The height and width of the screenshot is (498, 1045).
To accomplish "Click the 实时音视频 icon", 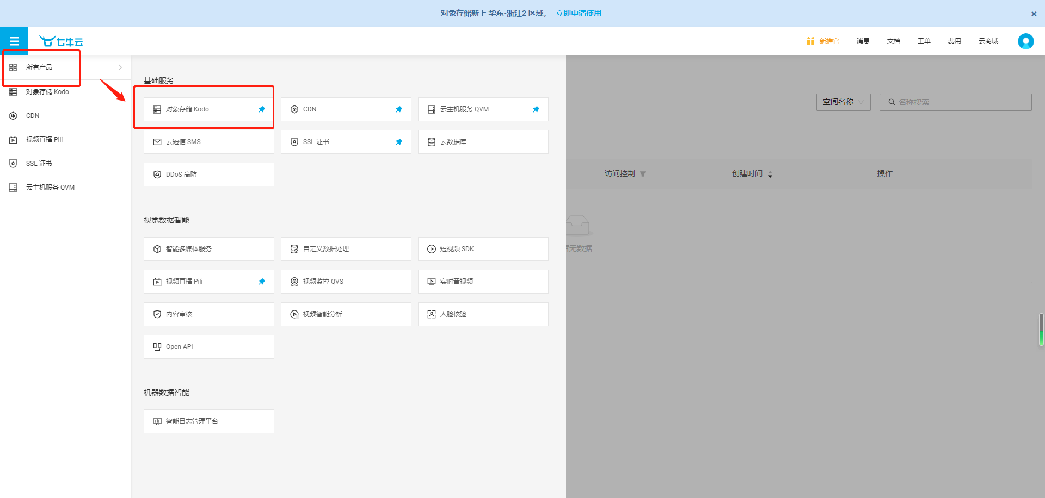I will click(432, 282).
